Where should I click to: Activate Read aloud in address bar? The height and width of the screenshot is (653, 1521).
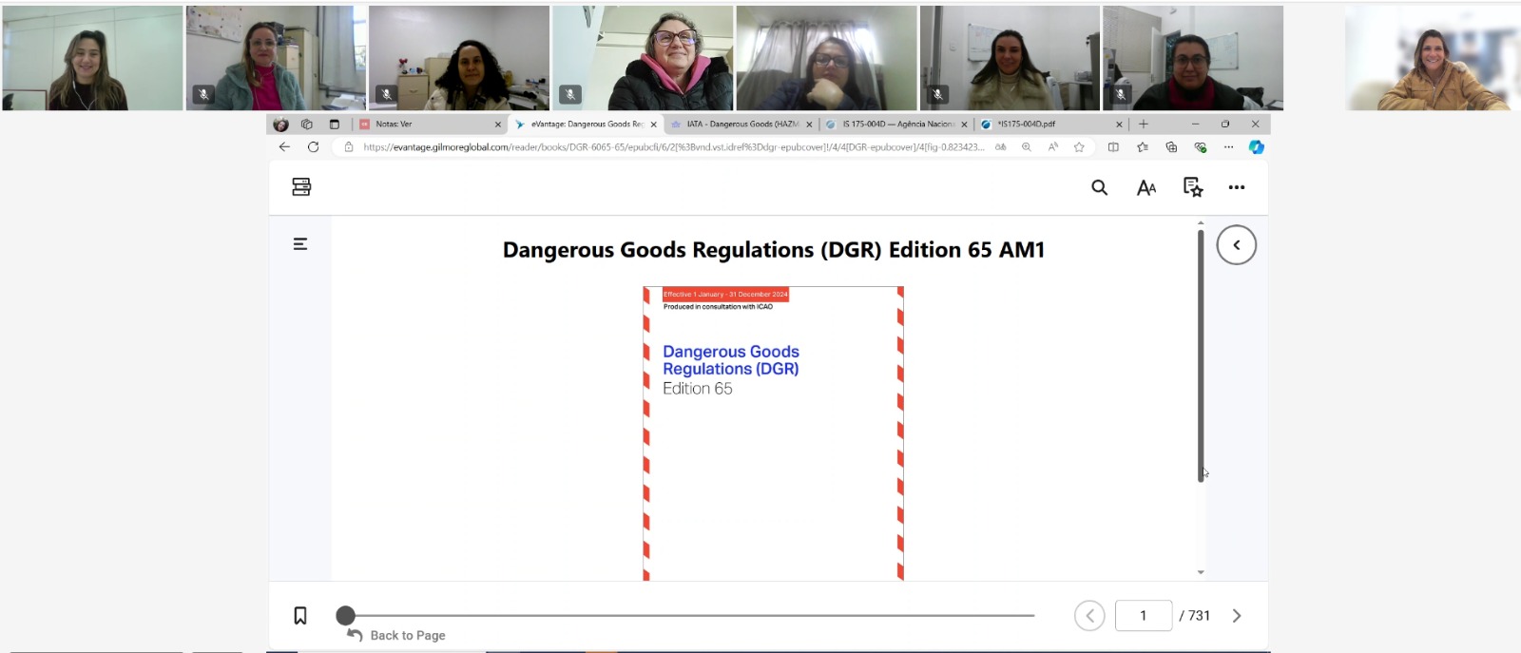click(x=1052, y=147)
